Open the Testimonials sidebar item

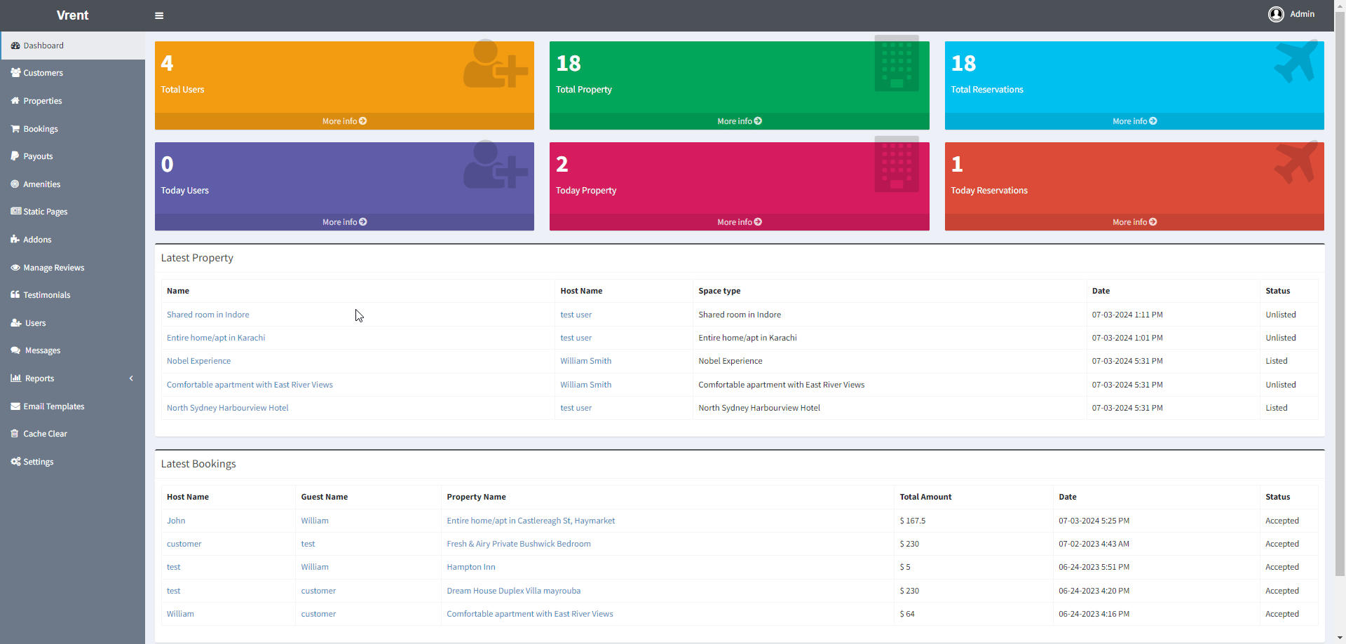click(47, 295)
